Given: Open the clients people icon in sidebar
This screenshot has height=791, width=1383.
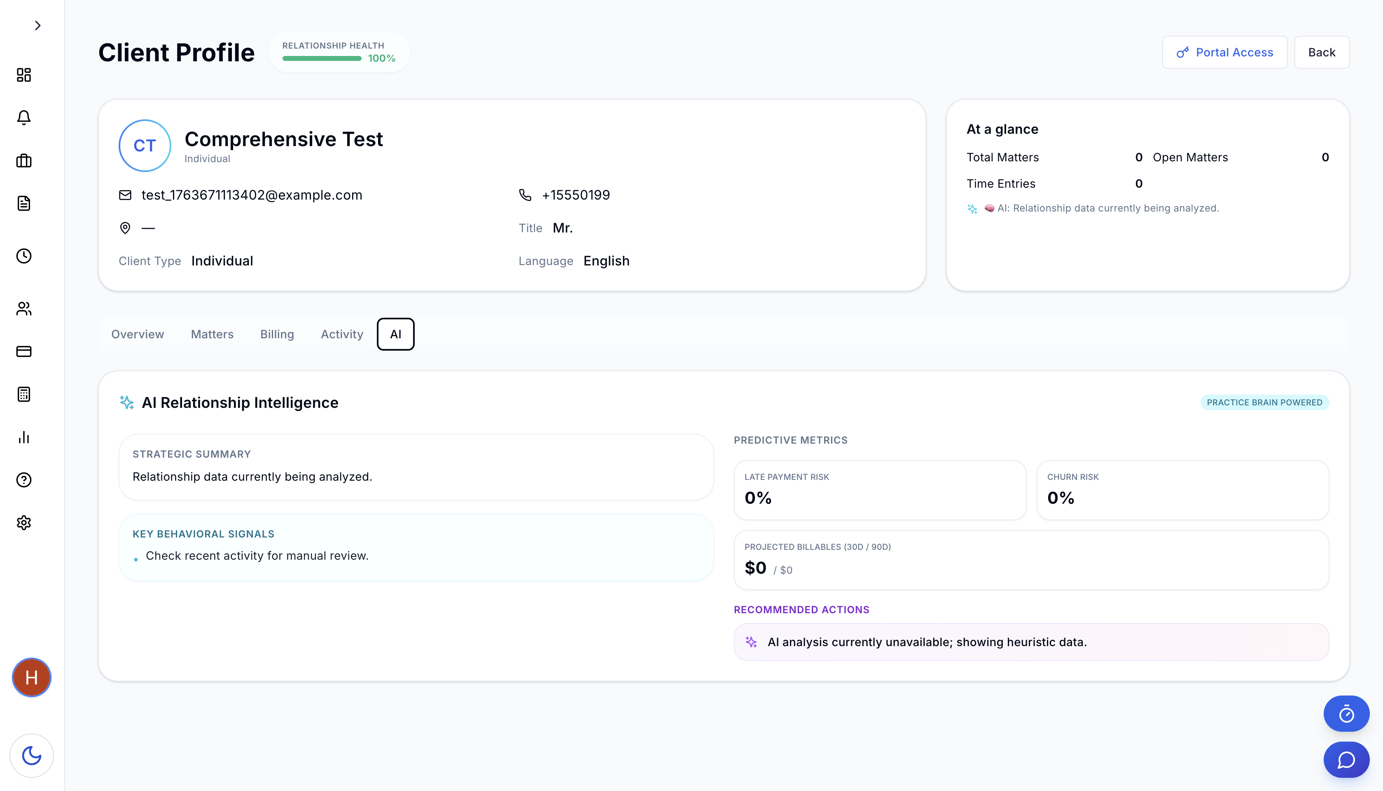Looking at the screenshot, I should 24,309.
